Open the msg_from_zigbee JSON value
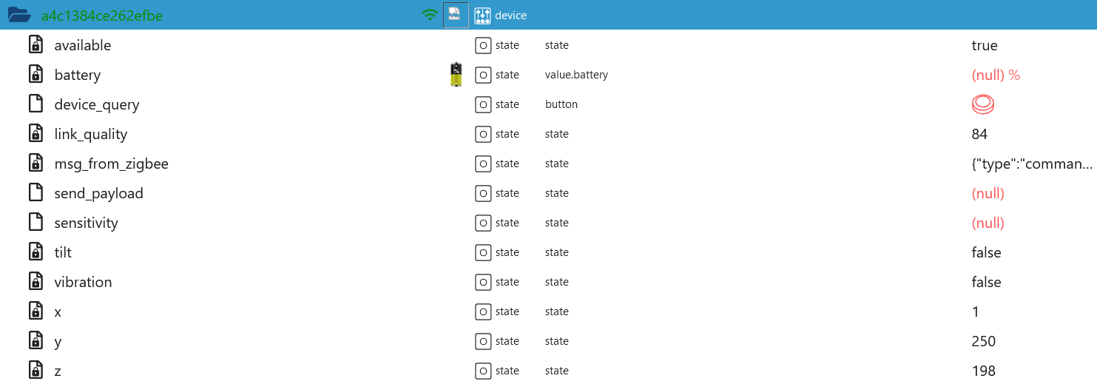Viewport: 1097px width, 384px height. point(1032,164)
